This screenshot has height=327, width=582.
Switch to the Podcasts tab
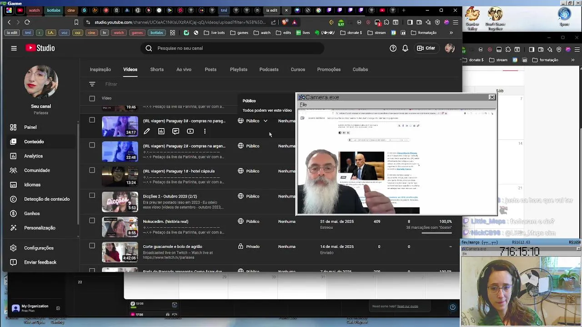[x=269, y=69]
